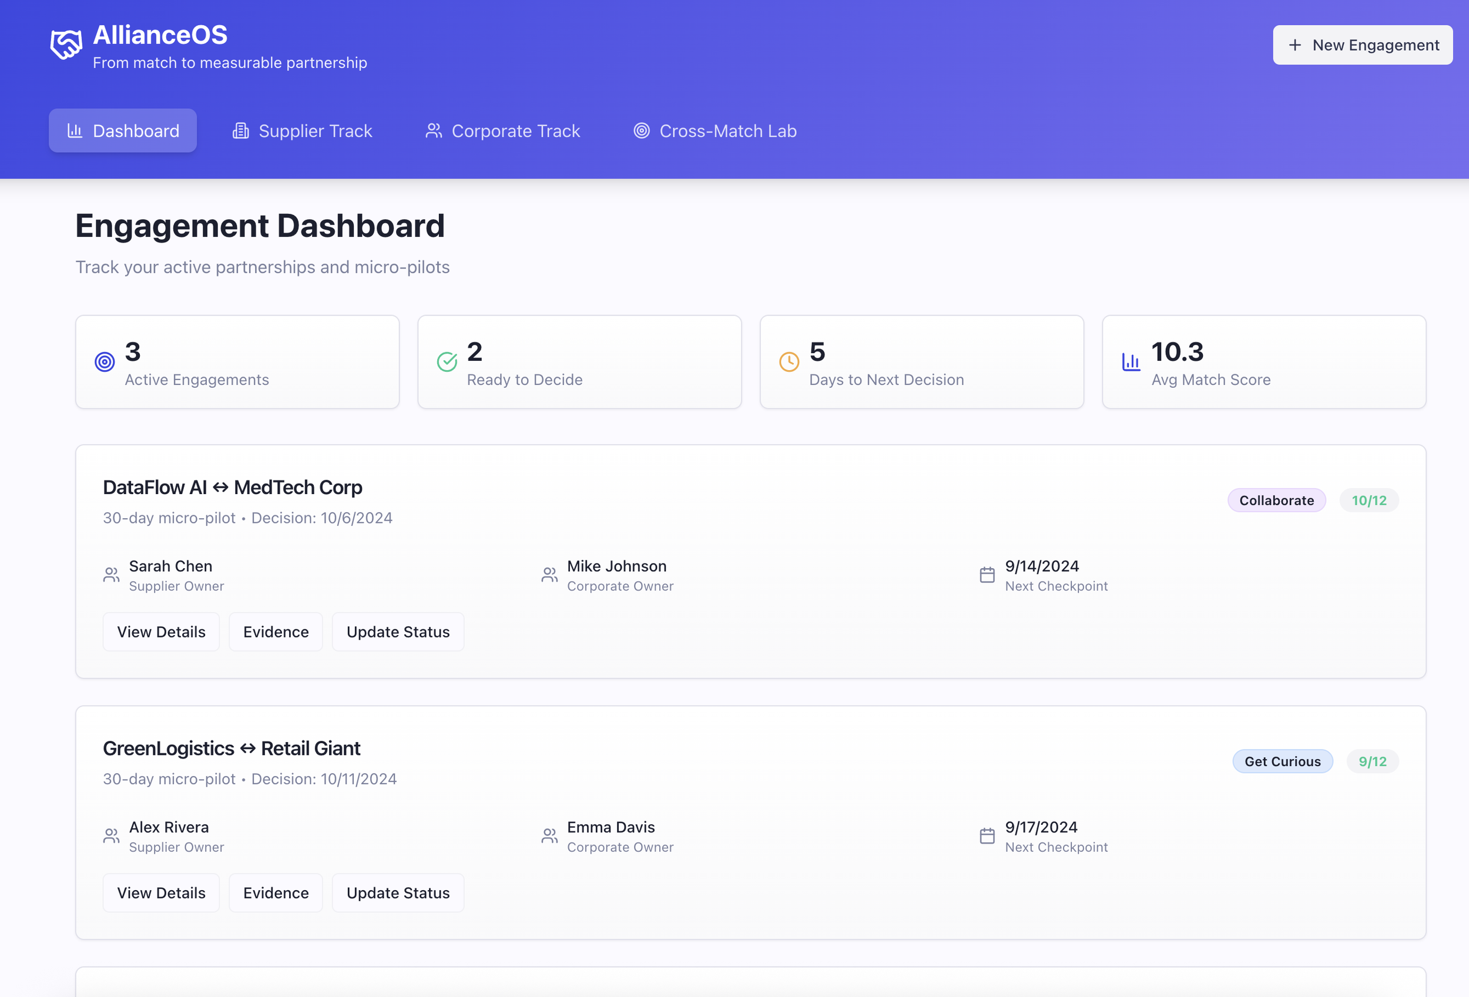1469x997 pixels.
Task: Open Evidence for GreenLogistics engagement
Action: point(276,893)
